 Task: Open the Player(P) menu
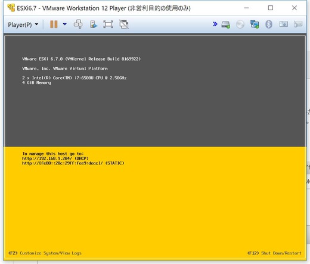[23, 24]
